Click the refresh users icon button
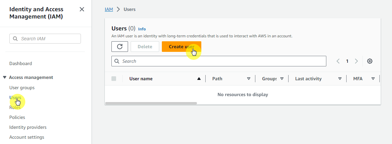This screenshot has height=144, width=392. point(120,47)
